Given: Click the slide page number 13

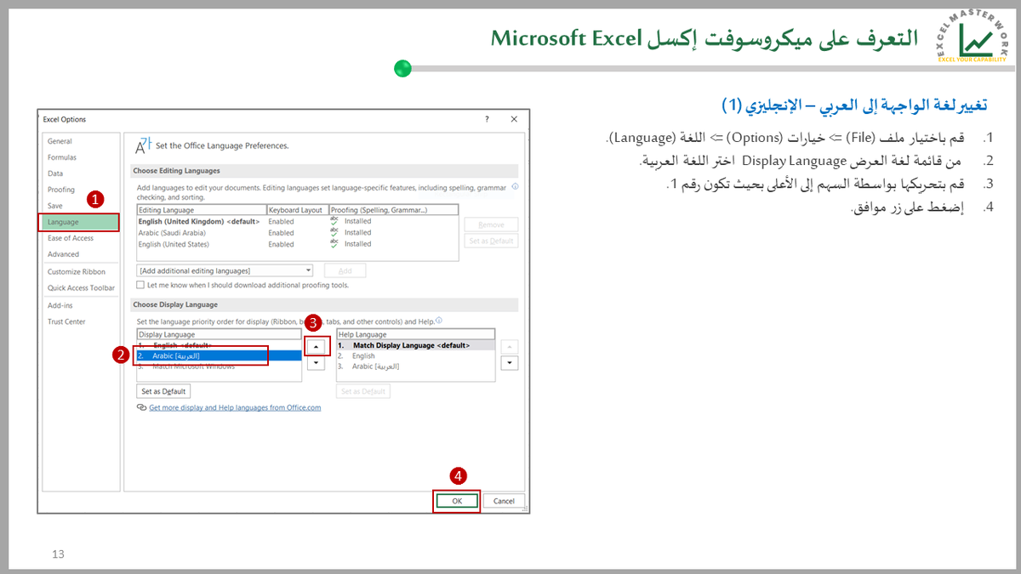Looking at the screenshot, I should (58, 554).
